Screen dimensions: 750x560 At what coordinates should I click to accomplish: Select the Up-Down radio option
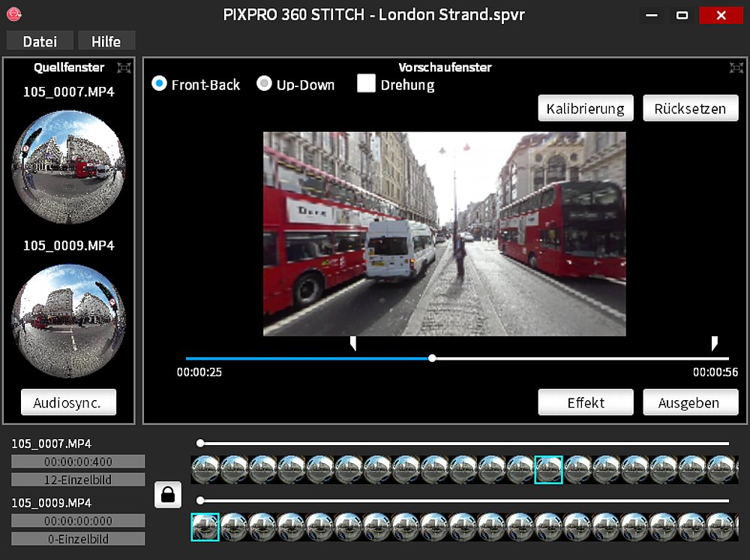tap(264, 84)
